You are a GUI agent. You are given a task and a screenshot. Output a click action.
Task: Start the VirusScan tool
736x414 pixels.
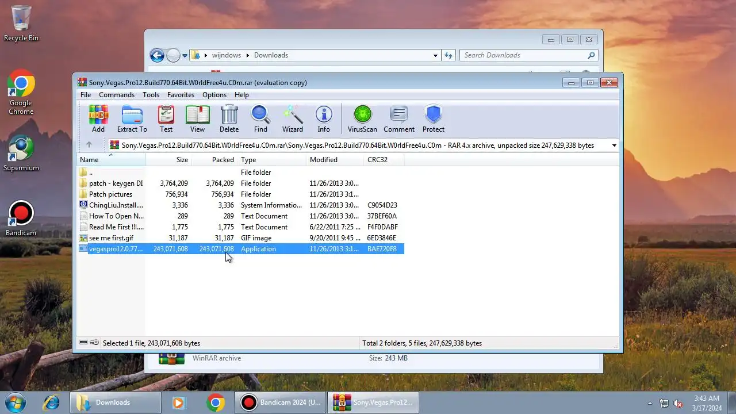[x=362, y=119]
